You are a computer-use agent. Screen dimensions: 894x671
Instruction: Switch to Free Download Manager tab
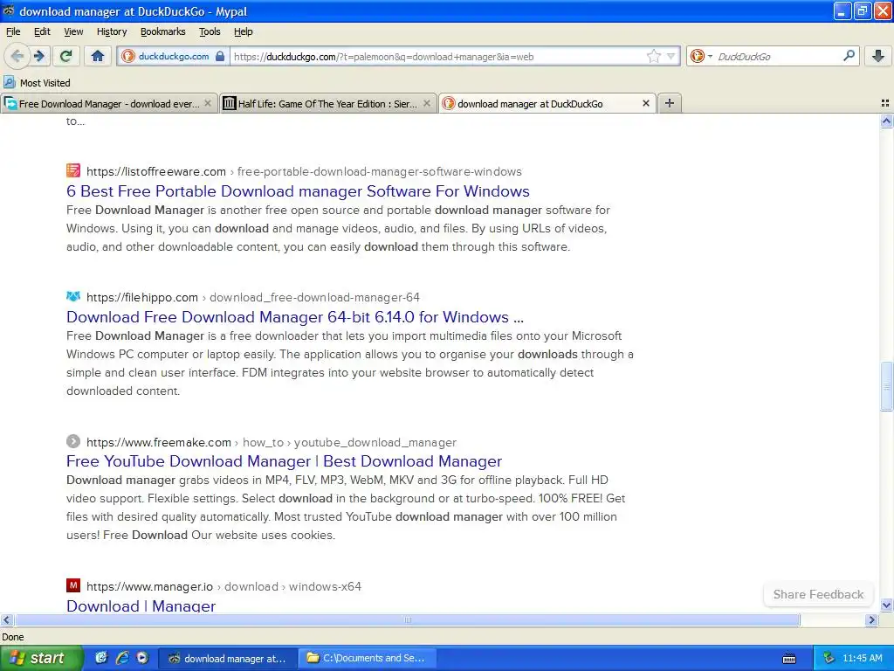tap(109, 103)
